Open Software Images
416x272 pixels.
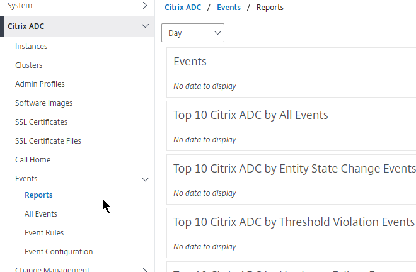(43, 103)
